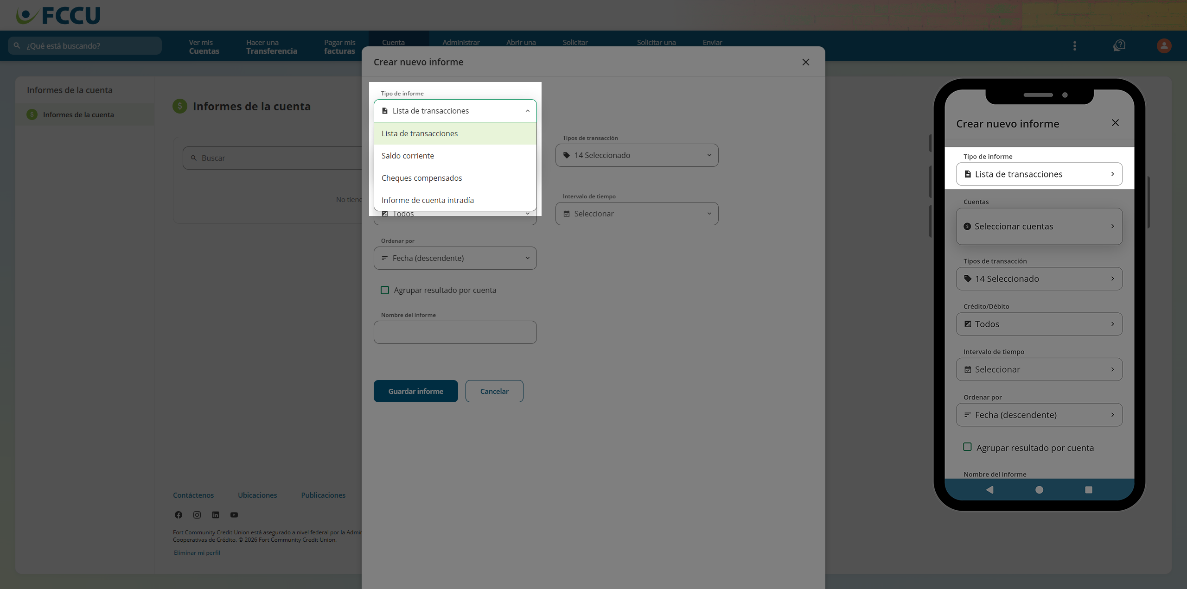Viewport: 1187px width, 589px height.
Task: Click the search magnifier in the top search bar
Action: coord(17,45)
